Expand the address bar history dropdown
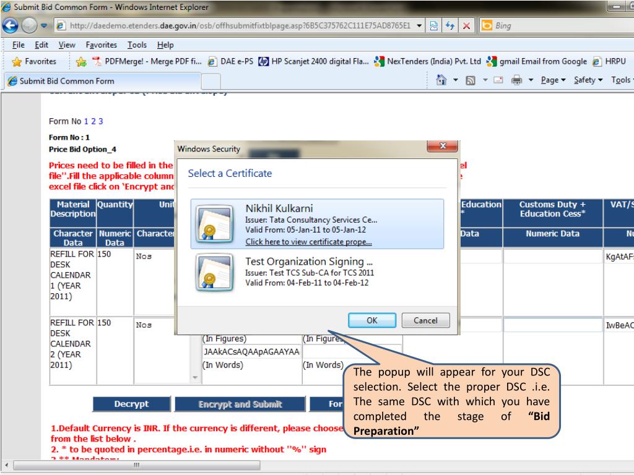 [419, 26]
